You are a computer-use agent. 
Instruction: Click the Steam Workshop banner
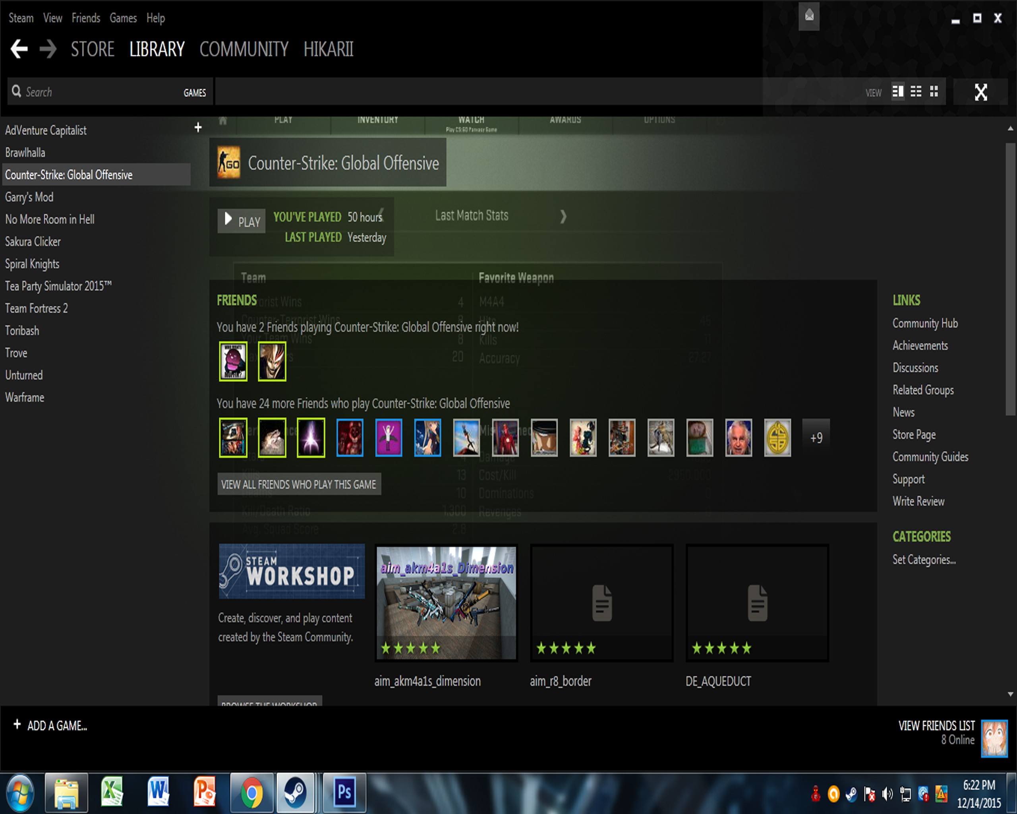(292, 572)
